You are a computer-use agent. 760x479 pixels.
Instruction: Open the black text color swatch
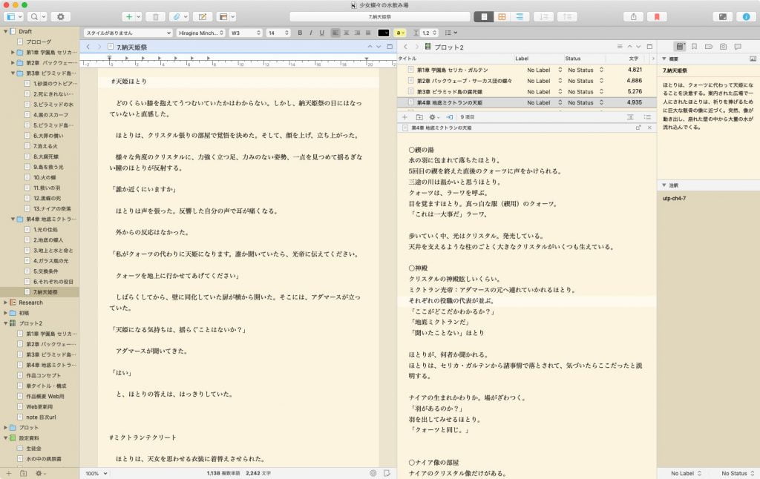(x=384, y=33)
